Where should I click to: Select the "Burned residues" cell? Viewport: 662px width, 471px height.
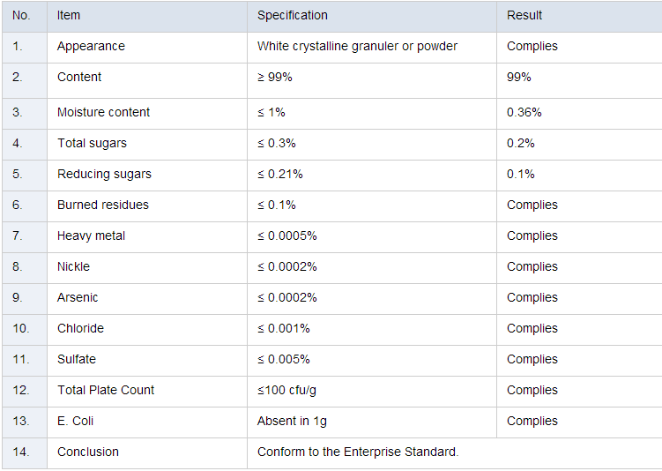[103, 205]
